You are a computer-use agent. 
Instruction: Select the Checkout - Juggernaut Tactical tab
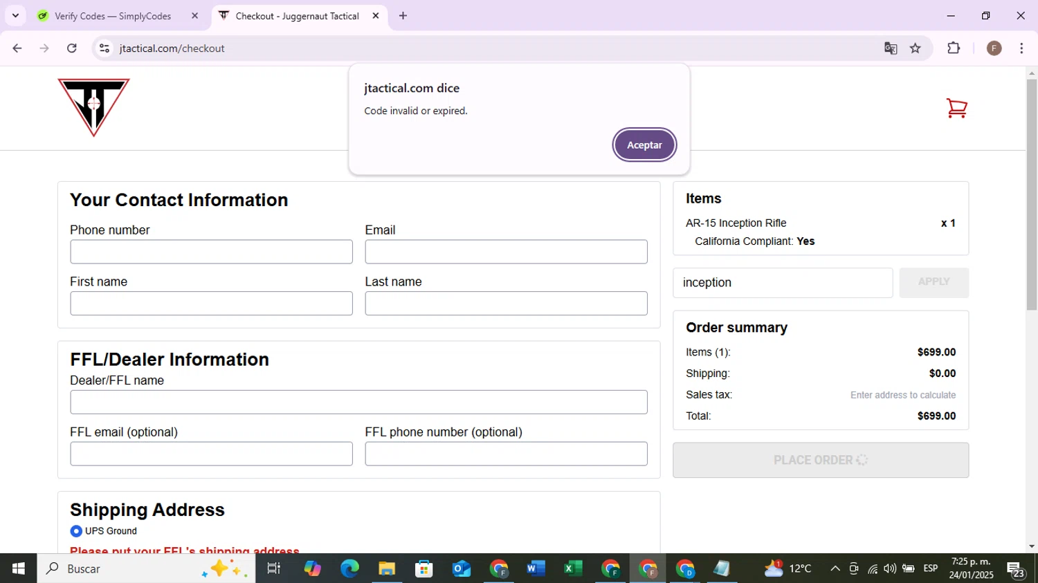(296, 16)
